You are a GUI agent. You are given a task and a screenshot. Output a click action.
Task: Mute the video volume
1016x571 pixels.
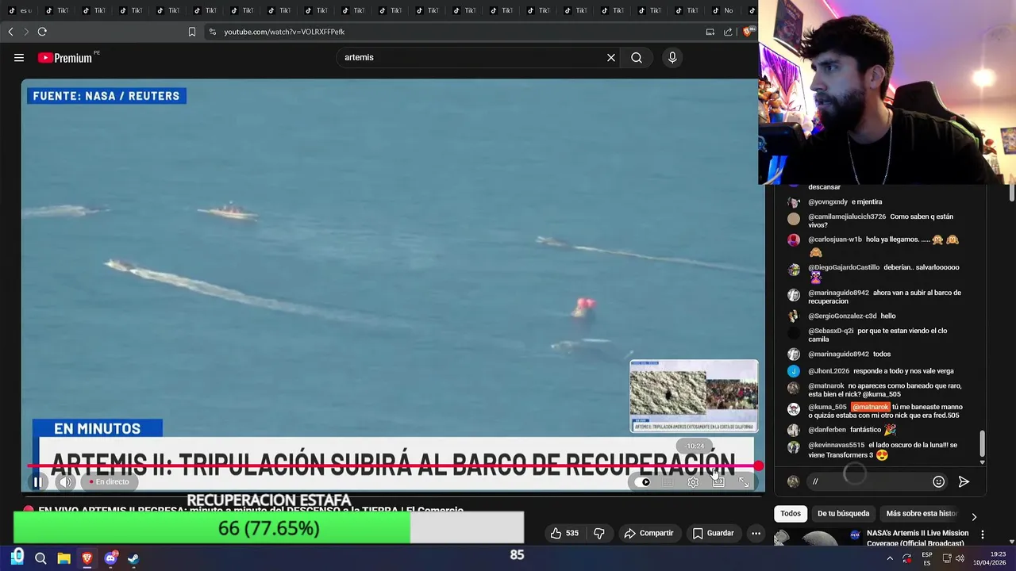(x=66, y=481)
